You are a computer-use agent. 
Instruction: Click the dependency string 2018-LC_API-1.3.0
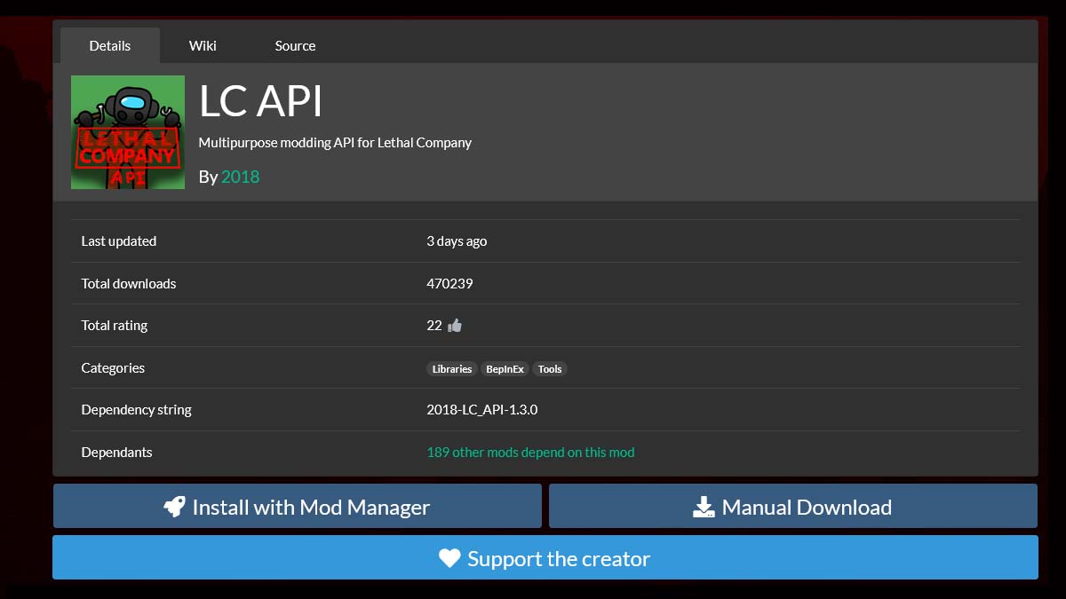481,409
